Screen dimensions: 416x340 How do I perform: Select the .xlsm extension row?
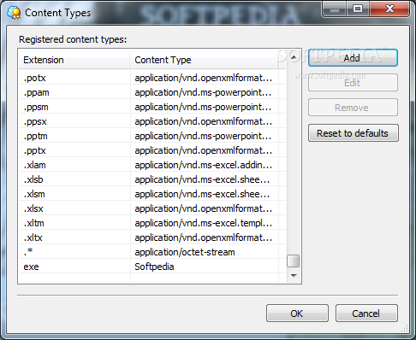(152, 194)
